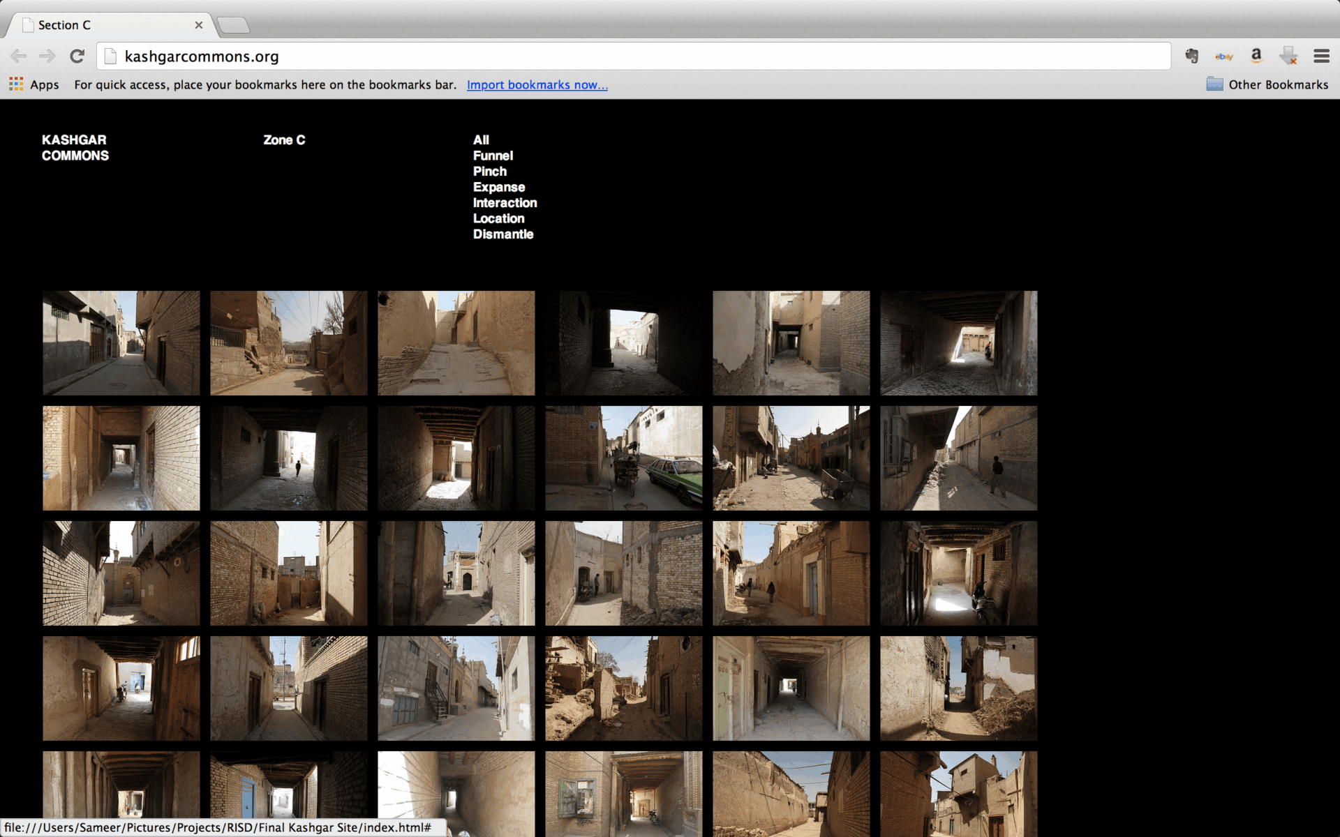Open the photo with the green taxi
Viewport: 1340px width, 837px height.
pos(623,458)
